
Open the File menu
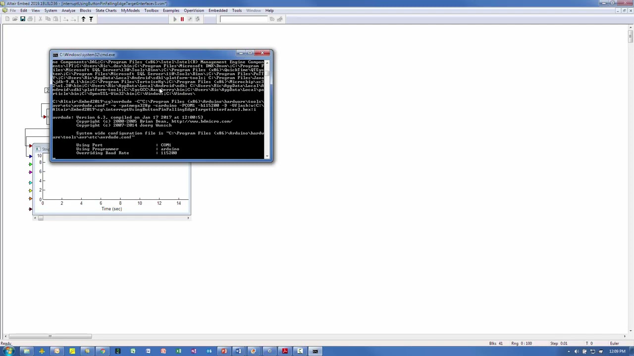coord(12,10)
